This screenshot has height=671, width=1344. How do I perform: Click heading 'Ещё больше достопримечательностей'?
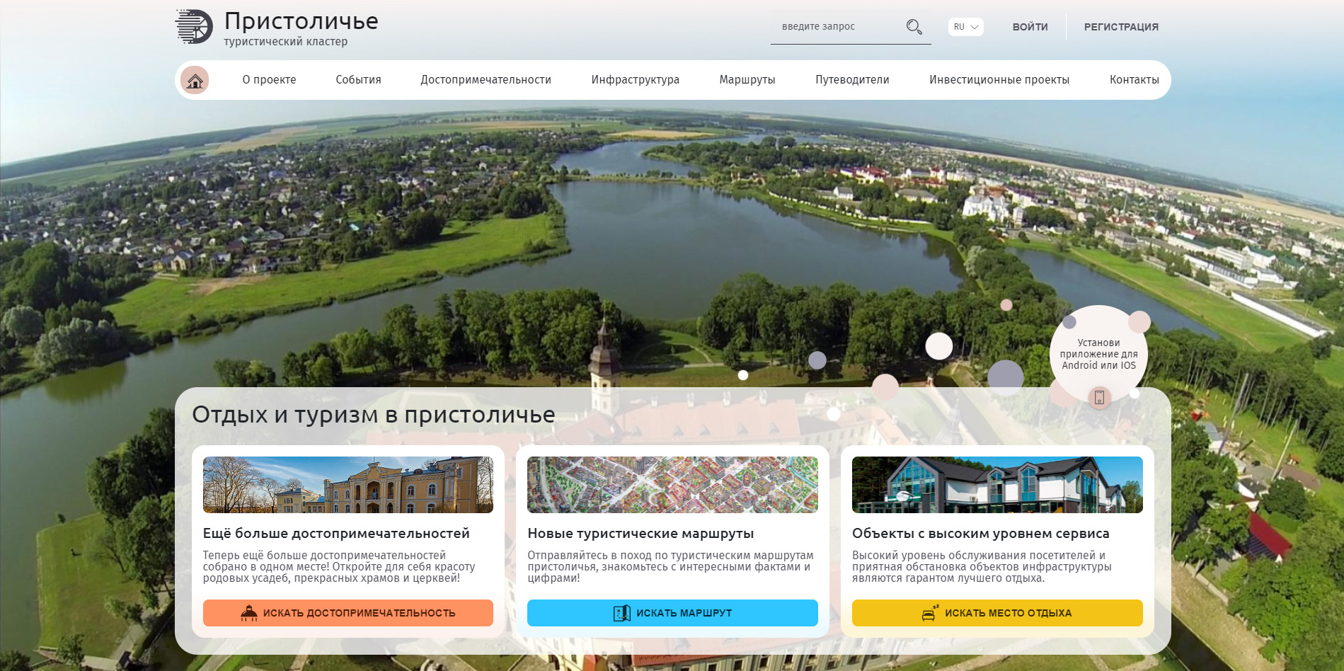336,534
